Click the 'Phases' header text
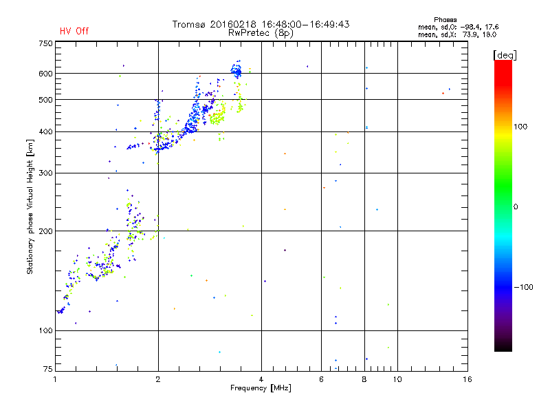 [445, 20]
